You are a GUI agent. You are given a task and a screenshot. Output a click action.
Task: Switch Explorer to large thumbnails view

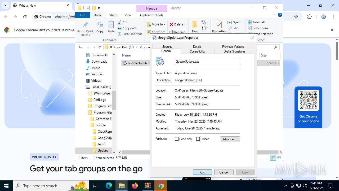(x=279, y=158)
